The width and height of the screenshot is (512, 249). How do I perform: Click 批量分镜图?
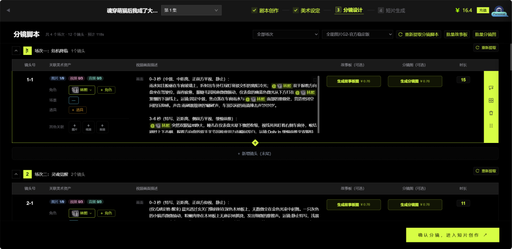tap(485, 34)
